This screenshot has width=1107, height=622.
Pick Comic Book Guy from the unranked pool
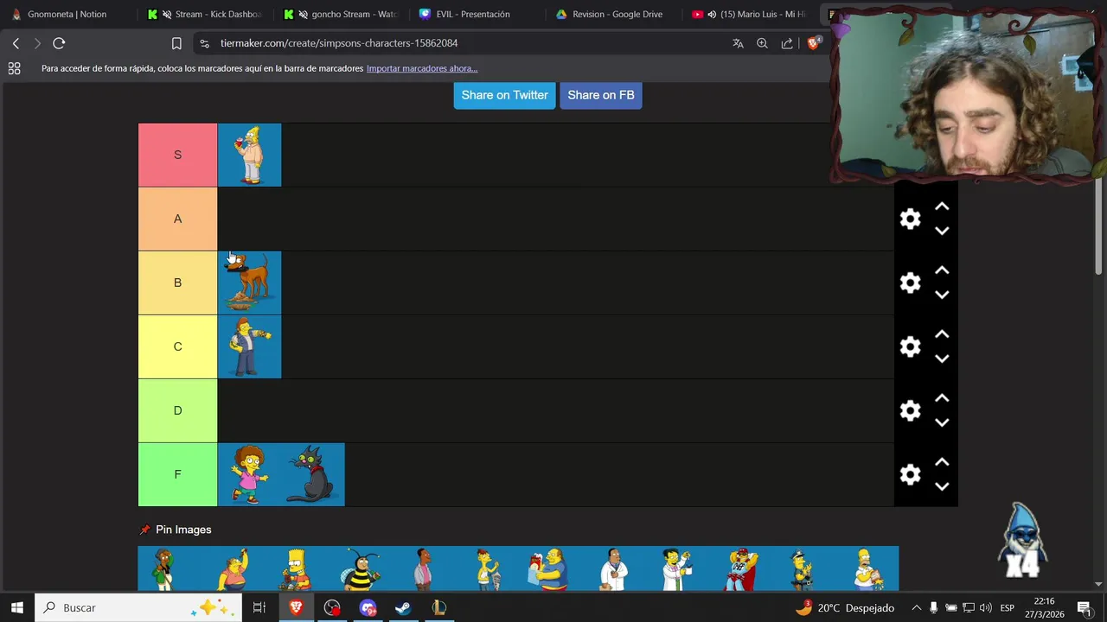[550, 568]
